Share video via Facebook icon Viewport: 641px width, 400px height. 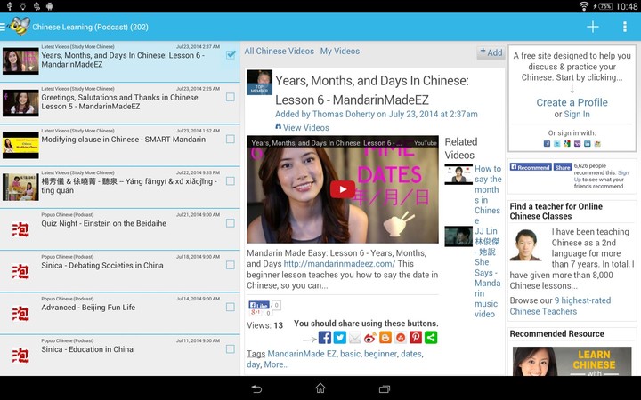(x=325, y=338)
